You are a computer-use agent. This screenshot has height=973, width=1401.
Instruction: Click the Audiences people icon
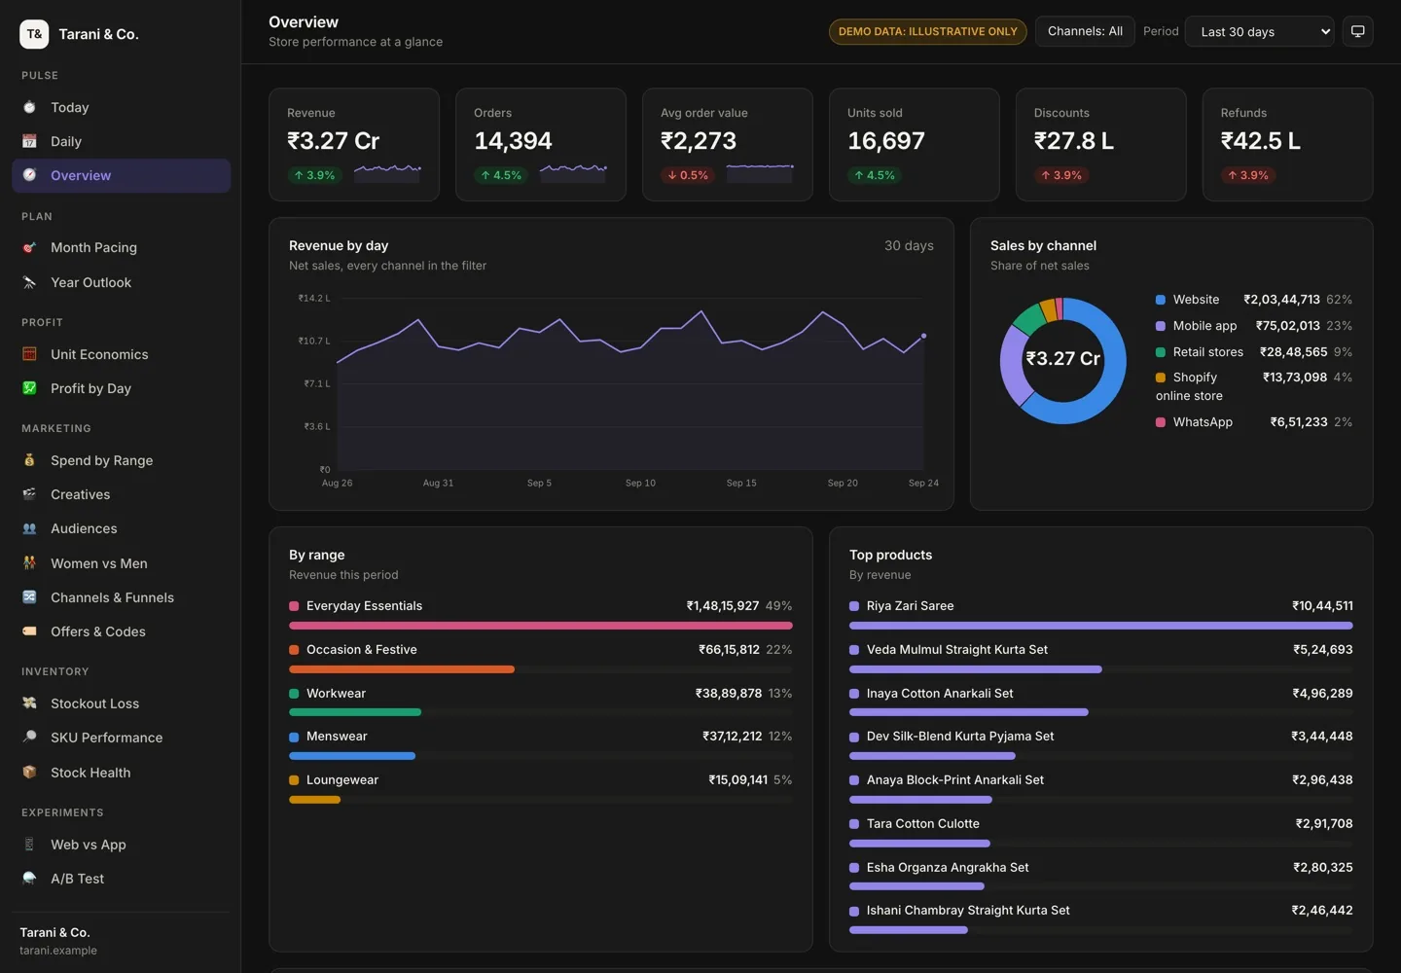(x=29, y=528)
